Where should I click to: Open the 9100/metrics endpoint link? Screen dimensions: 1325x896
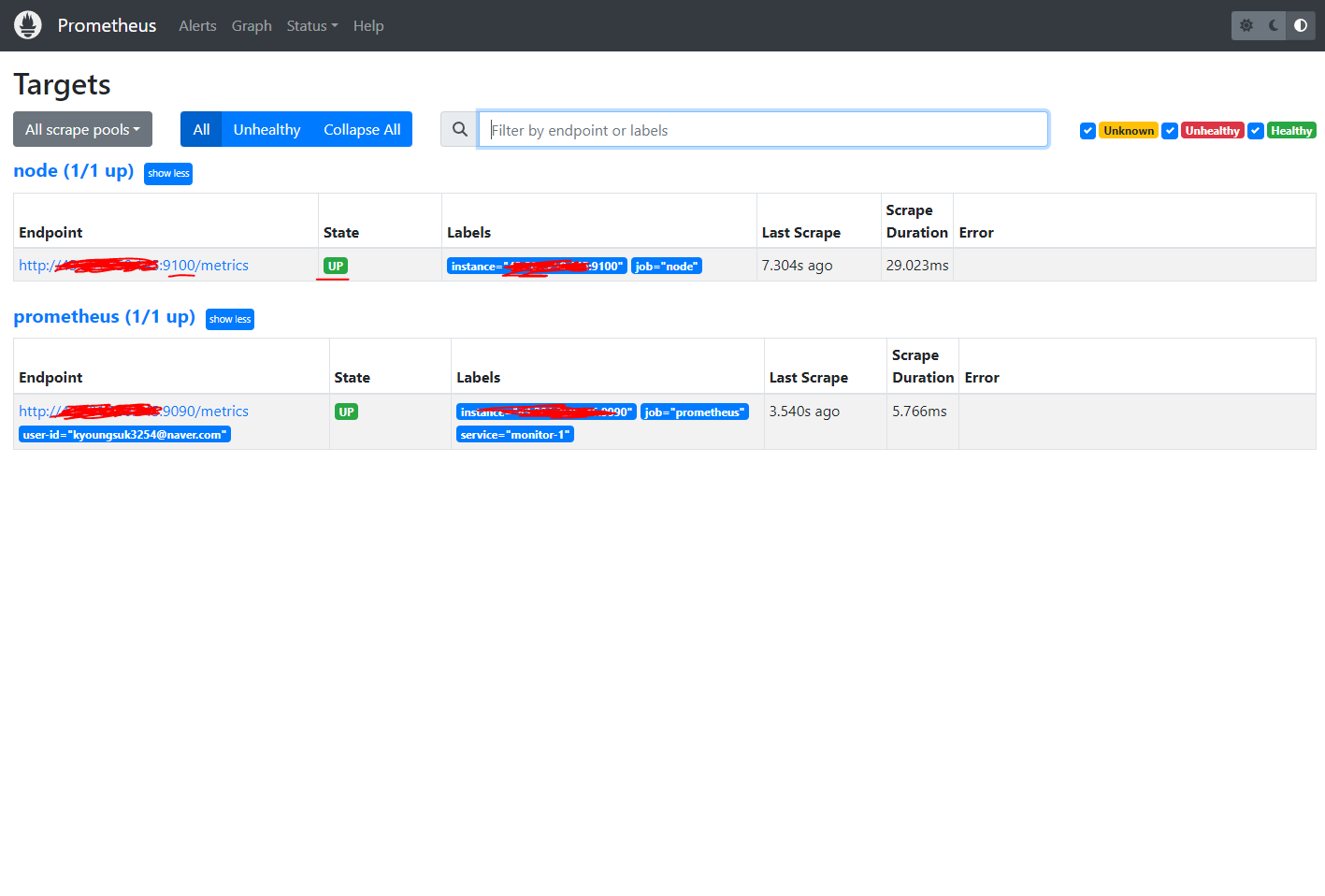click(134, 266)
